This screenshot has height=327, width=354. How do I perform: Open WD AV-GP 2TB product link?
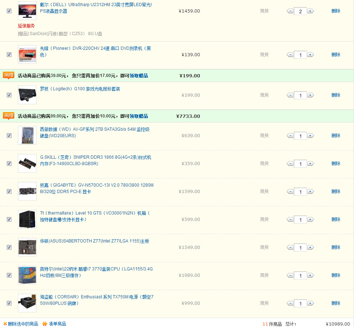pos(95,132)
